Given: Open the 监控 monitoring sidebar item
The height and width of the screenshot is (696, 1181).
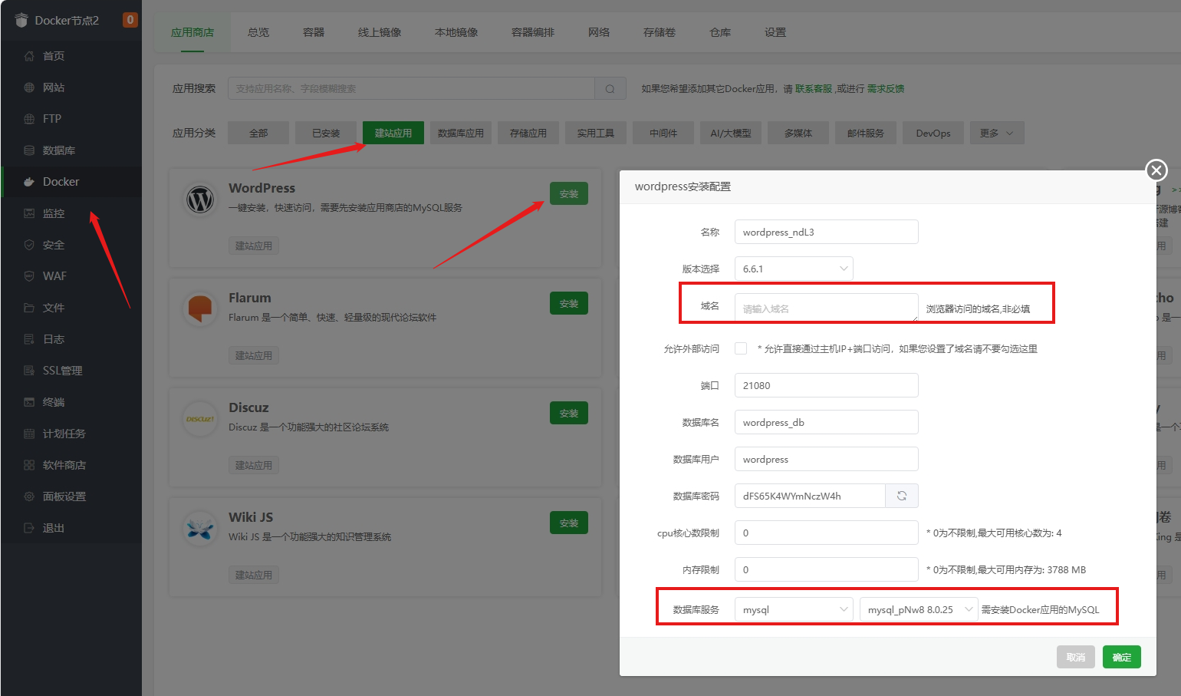Looking at the screenshot, I should (71, 213).
